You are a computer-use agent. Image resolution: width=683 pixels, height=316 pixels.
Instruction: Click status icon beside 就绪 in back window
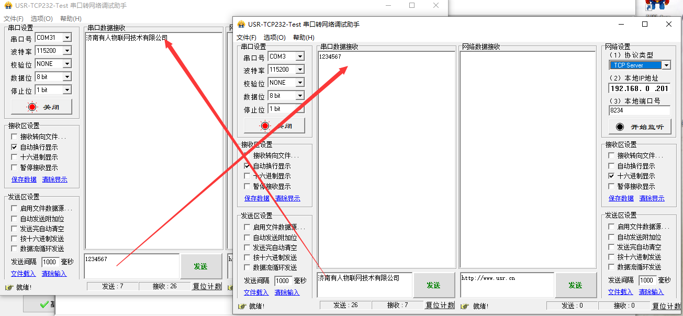tap(9, 287)
